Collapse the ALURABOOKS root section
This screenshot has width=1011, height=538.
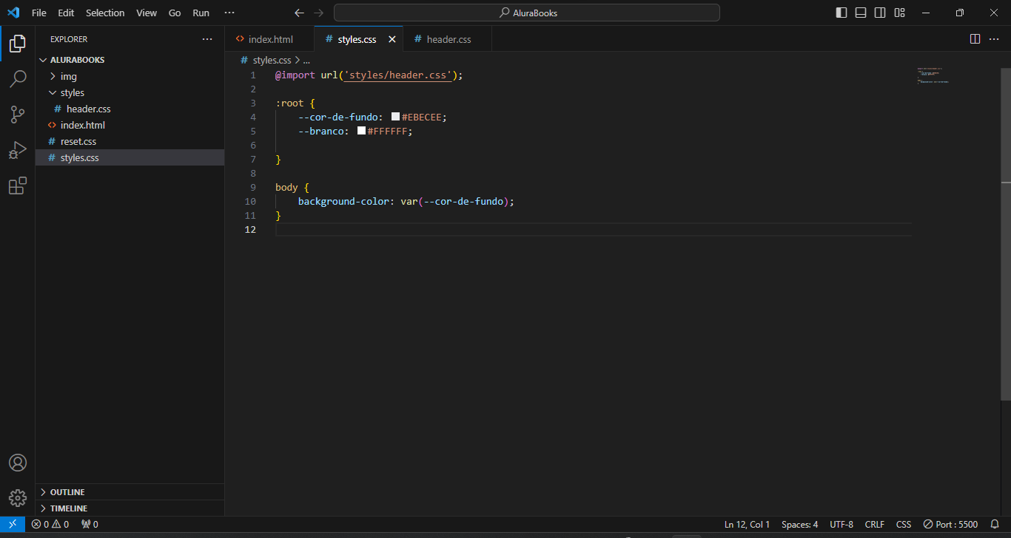coord(130,60)
